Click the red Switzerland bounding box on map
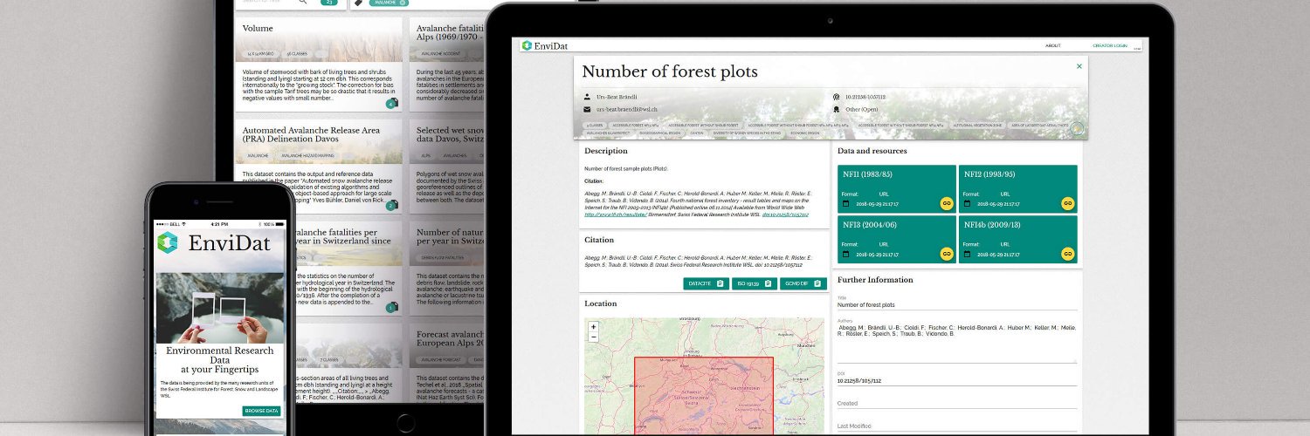Screen dimensions: 1310x436 click(704, 396)
